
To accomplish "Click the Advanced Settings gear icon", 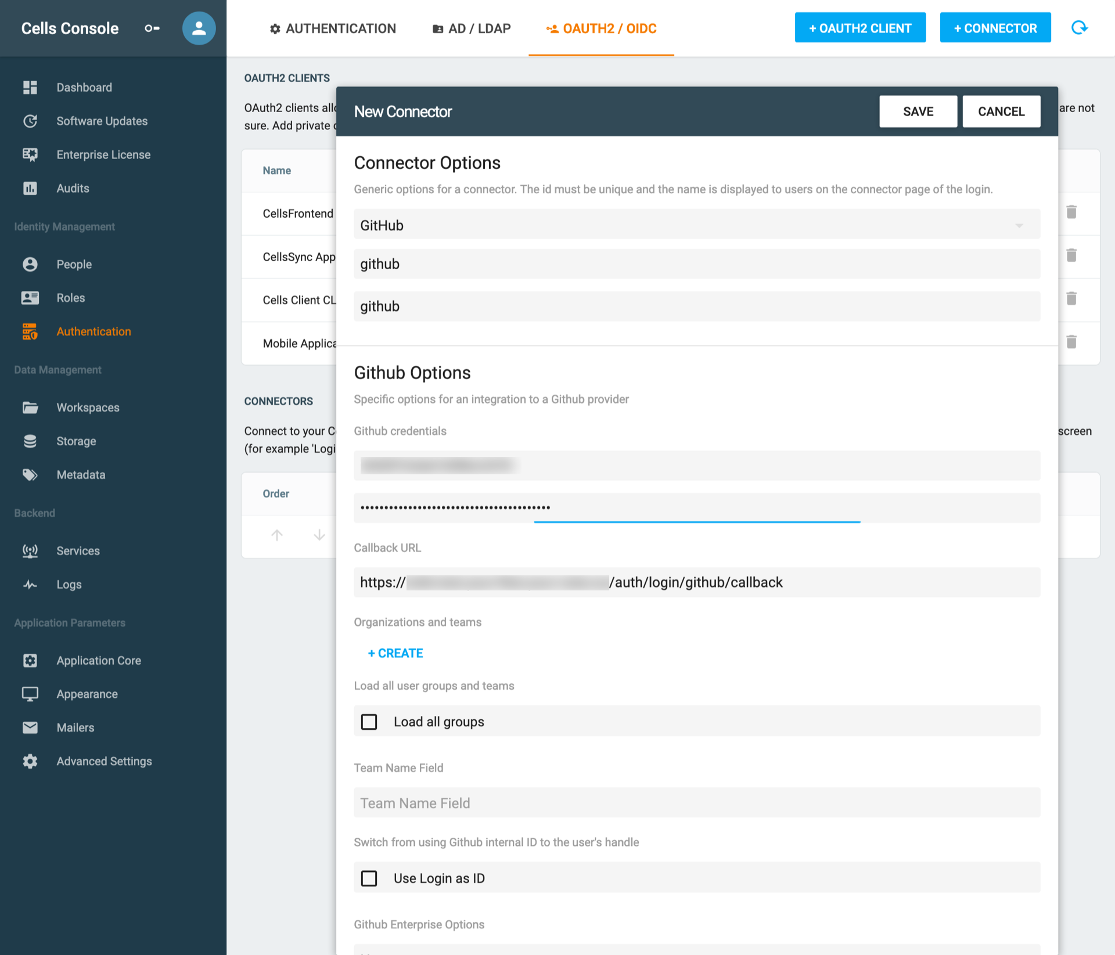I will [30, 762].
